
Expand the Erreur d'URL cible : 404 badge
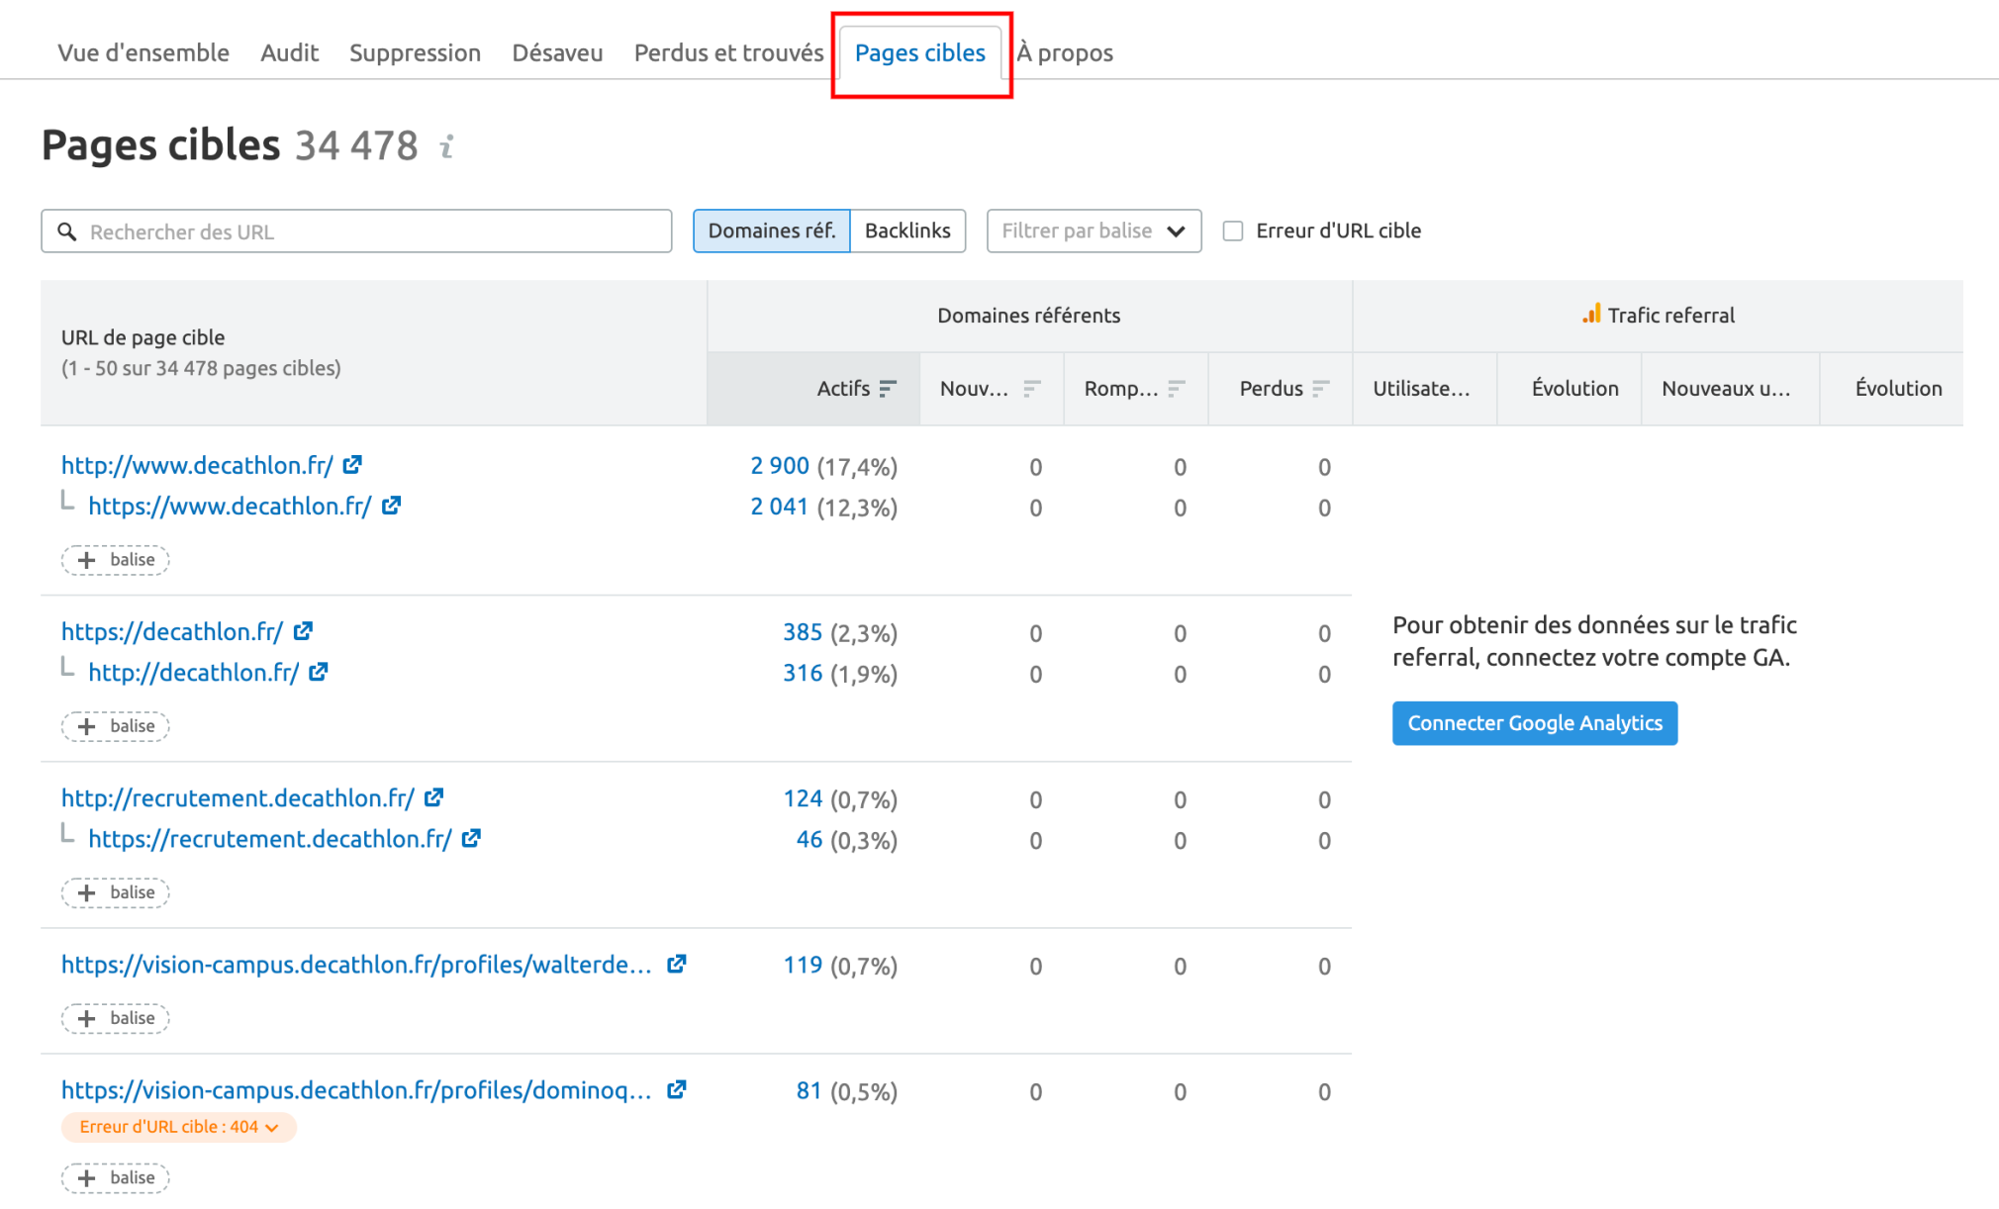pyautogui.click(x=179, y=1127)
